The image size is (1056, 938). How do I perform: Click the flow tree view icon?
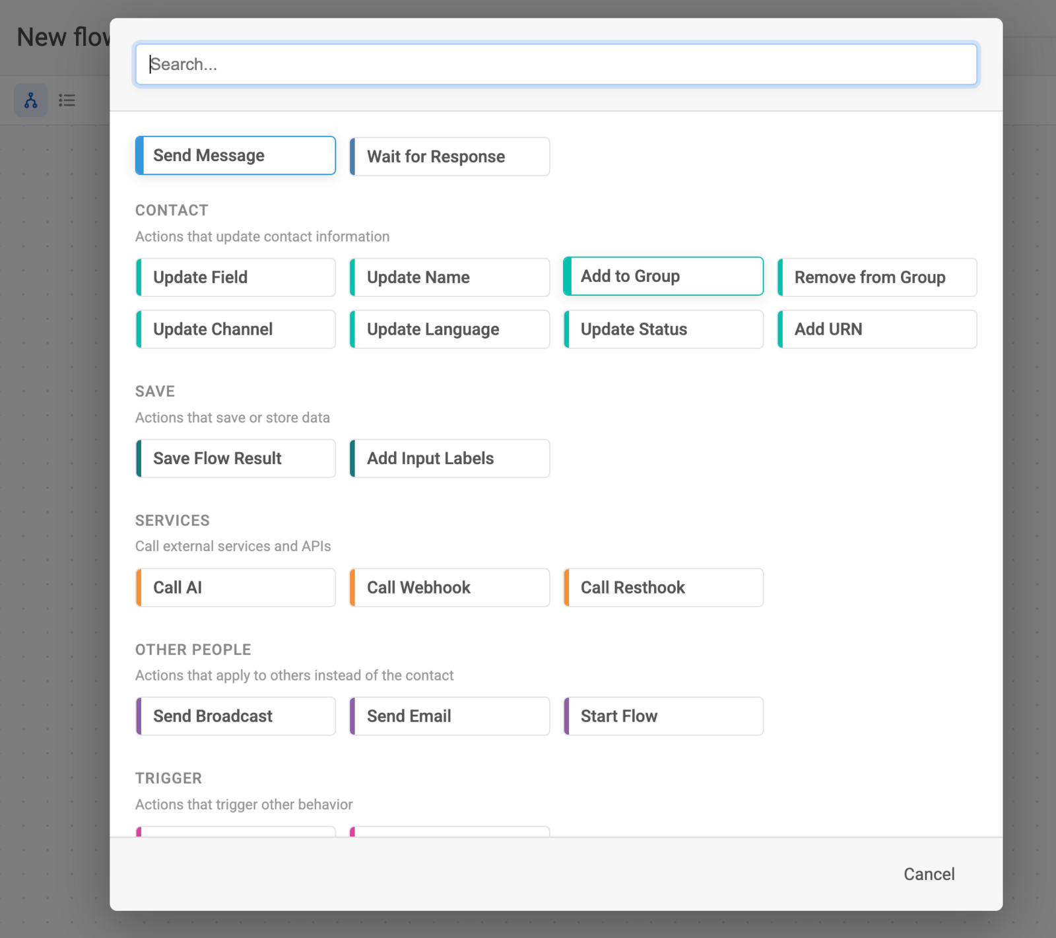[31, 100]
